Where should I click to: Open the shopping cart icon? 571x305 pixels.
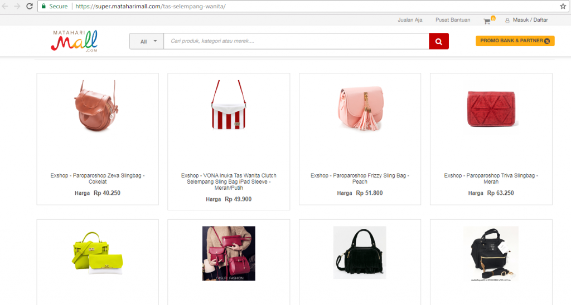[x=487, y=22]
